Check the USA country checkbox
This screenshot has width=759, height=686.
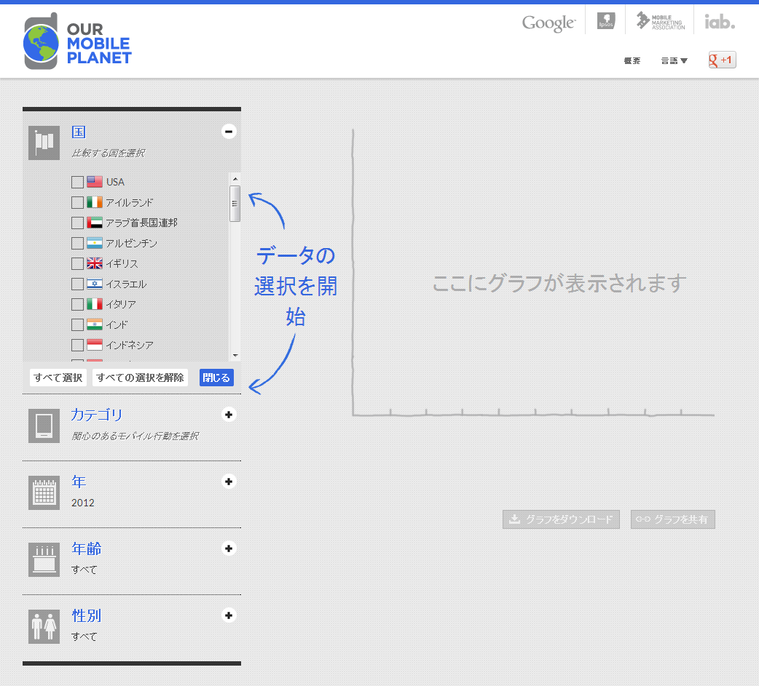[x=77, y=182]
